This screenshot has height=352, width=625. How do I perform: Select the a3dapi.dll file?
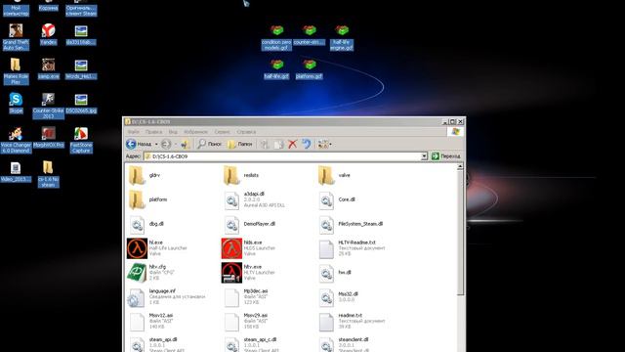254,199
